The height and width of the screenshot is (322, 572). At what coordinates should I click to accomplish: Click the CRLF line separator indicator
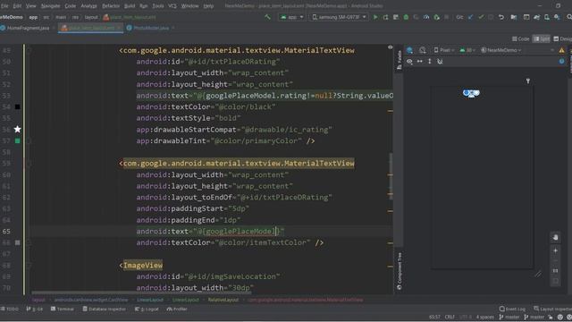coord(450,317)
